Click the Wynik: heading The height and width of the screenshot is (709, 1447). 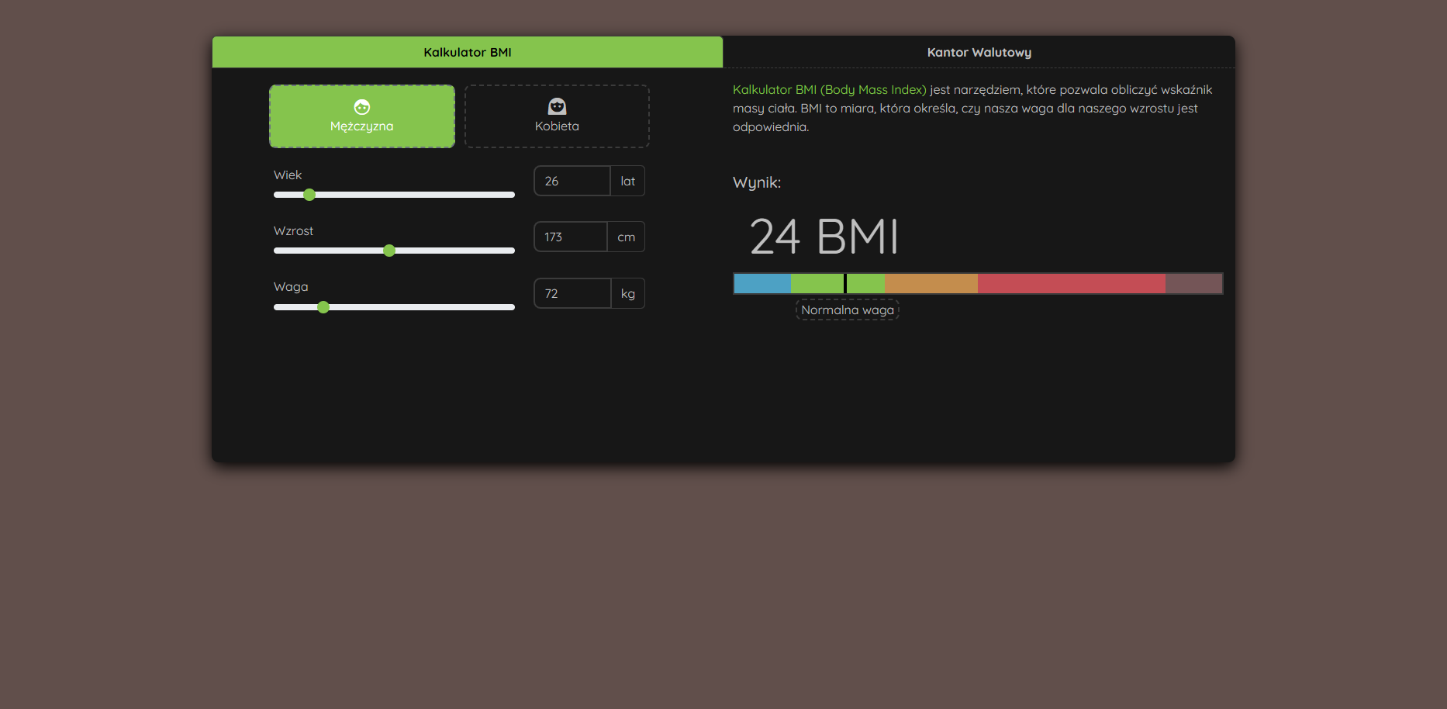[x=757, y=183]
